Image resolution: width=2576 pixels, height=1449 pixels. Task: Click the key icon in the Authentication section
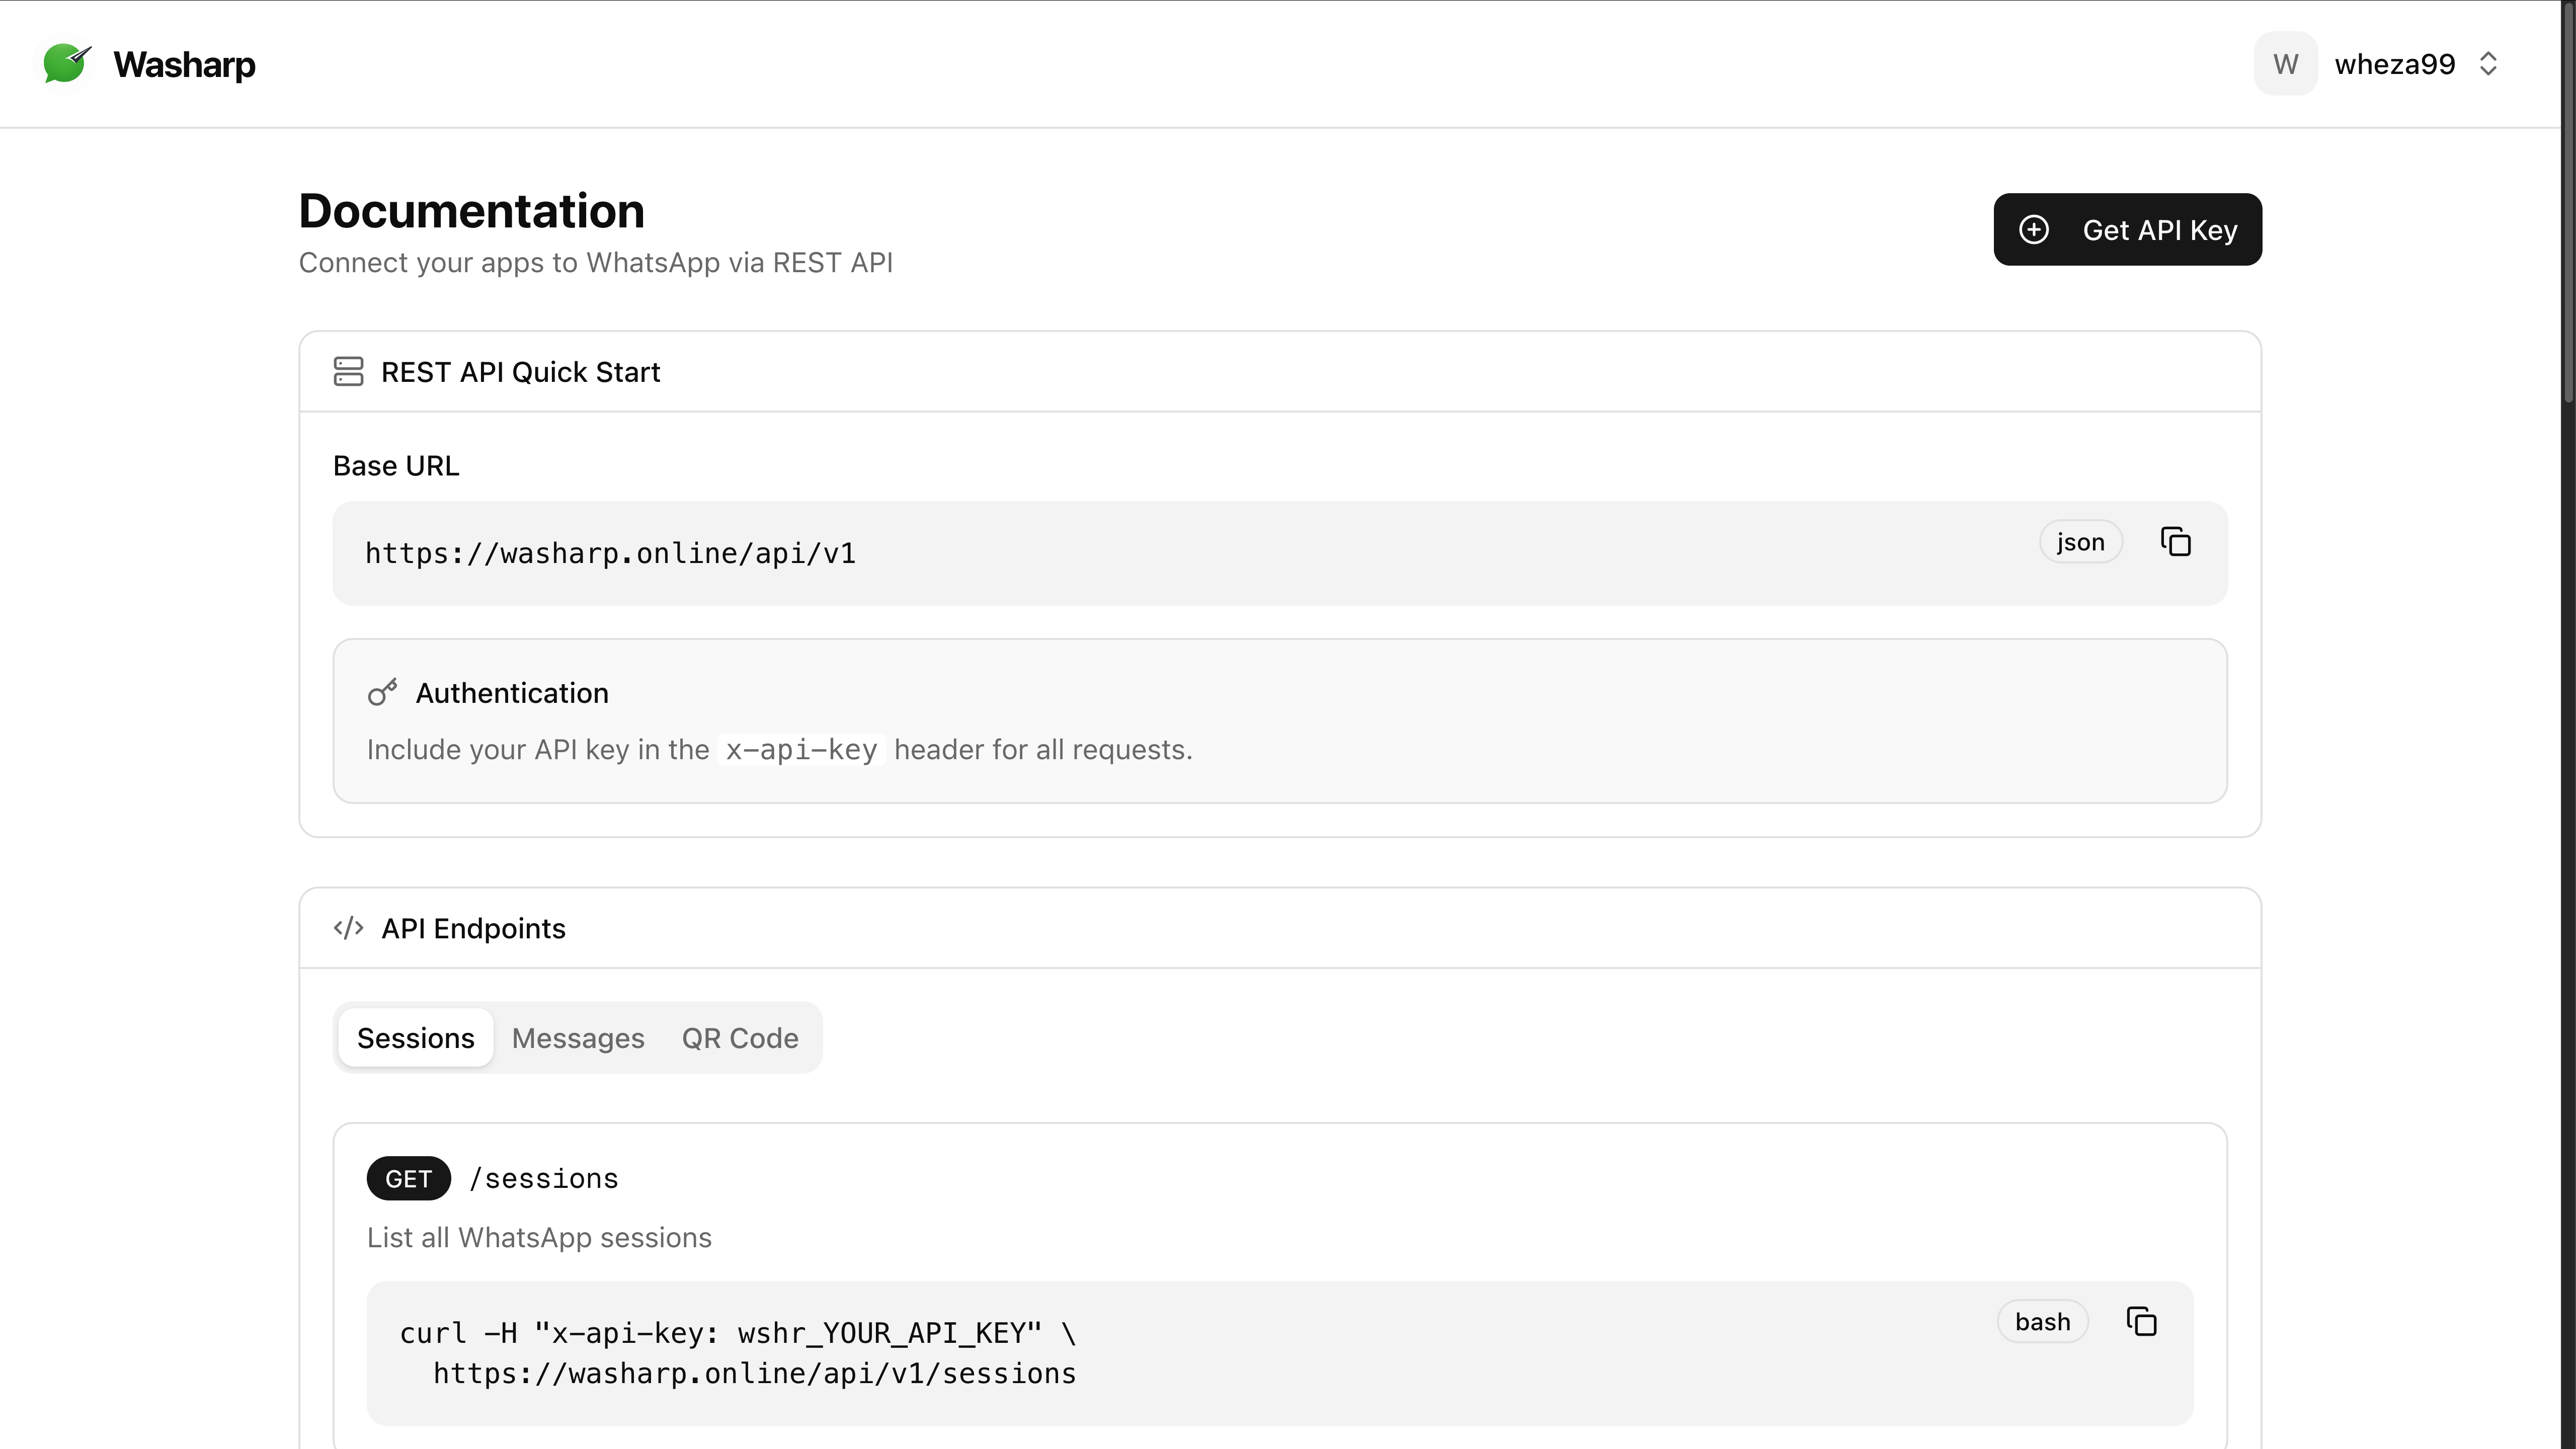[x=383, y=691]
